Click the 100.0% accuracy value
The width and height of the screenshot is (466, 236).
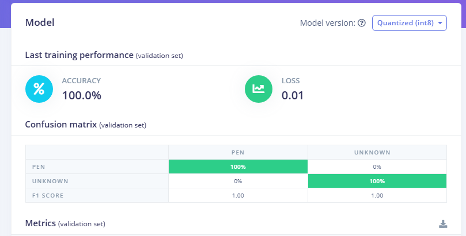pyautogui.click(x=81, y=95)
